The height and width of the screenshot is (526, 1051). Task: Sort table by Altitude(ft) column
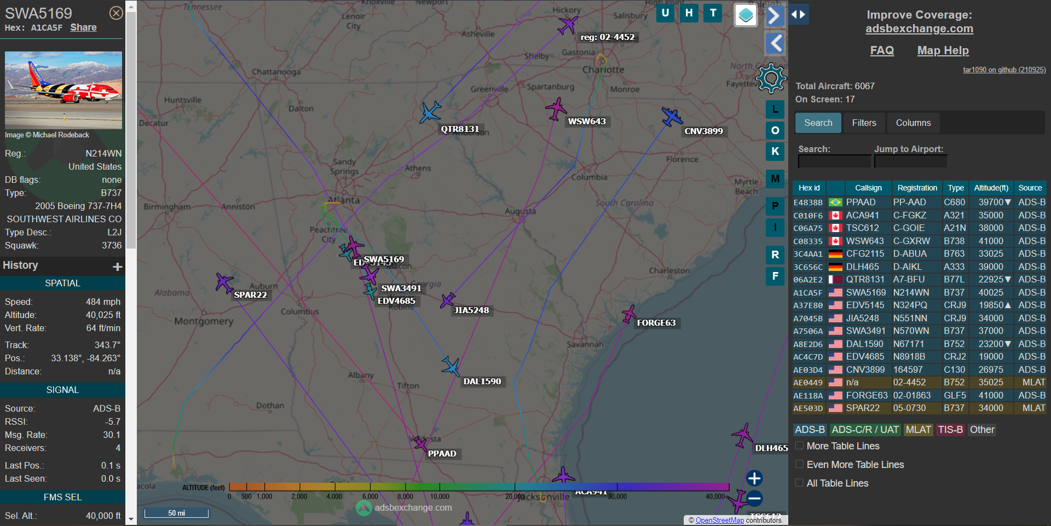tap(991, 188)
